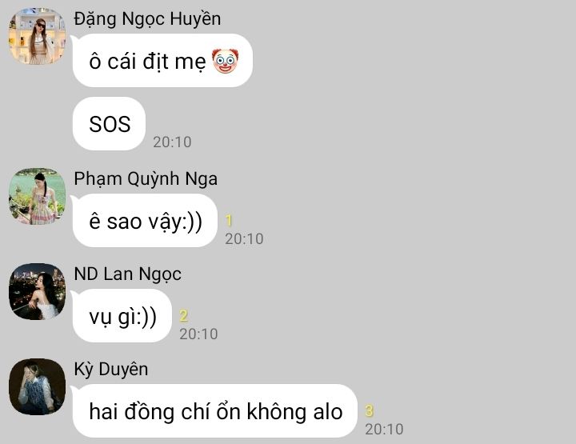Tap the timestamp under read count 3
This screenshot has width=576, height=444.
[x=384, y=430]
